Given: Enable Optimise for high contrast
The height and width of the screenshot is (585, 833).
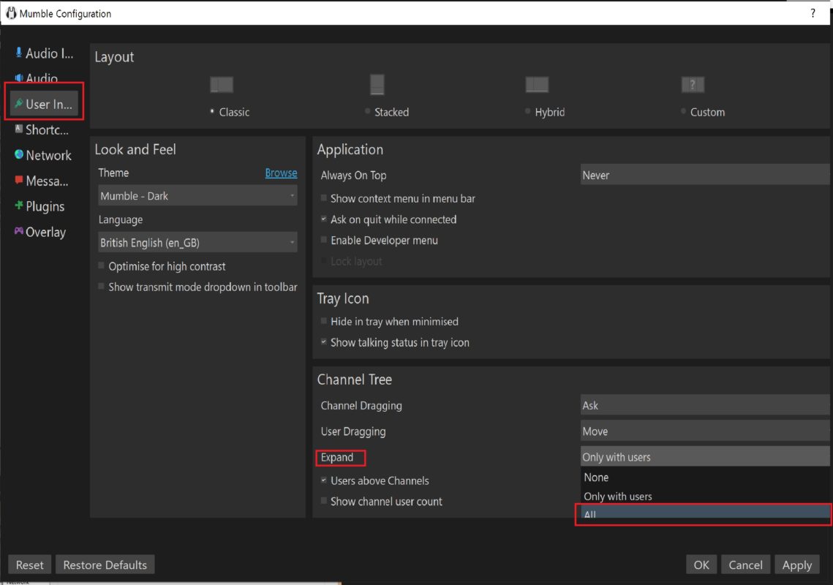Looking at the screenshot, I should (x=101, y=265).
